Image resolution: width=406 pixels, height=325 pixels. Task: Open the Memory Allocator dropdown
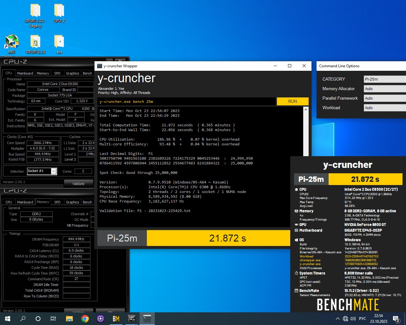click(x=385, y=89)
